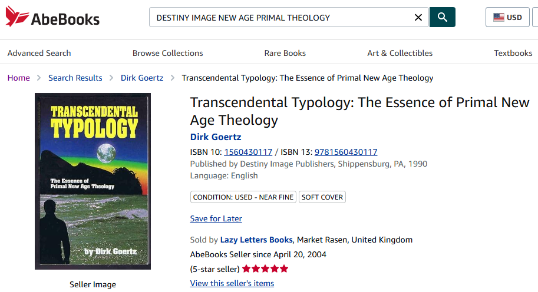Open the Dirk Goertz breadcrumb link
The height and width of the screenshot is (292, 538).
[x=142, y=78]
